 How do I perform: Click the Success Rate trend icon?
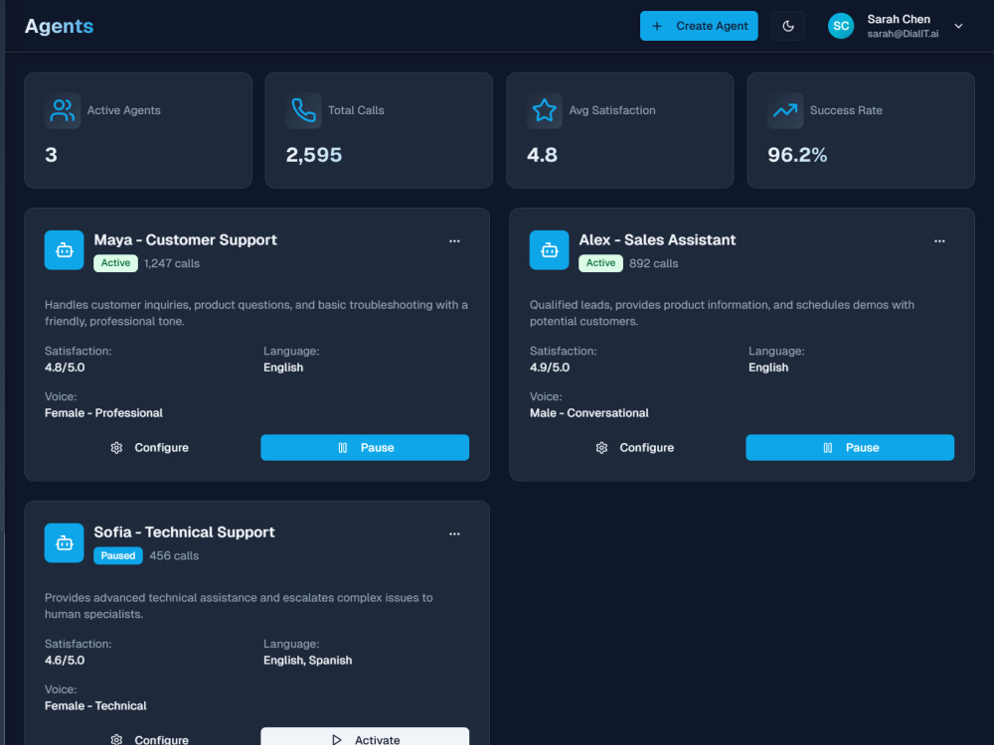pyautogui.click(x=785, y=110)
